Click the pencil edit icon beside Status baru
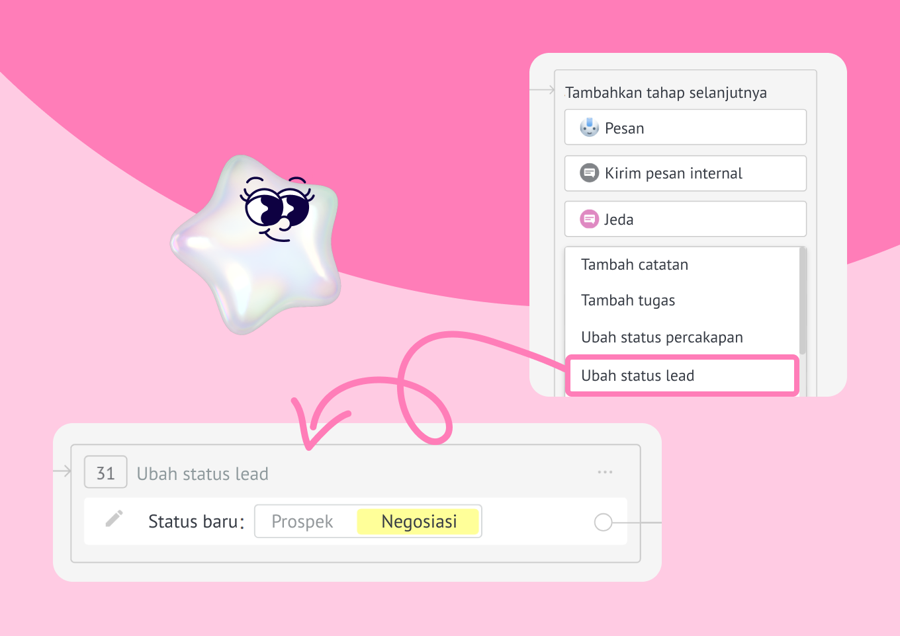The image size is (900, 636). [x=114, y=519]
